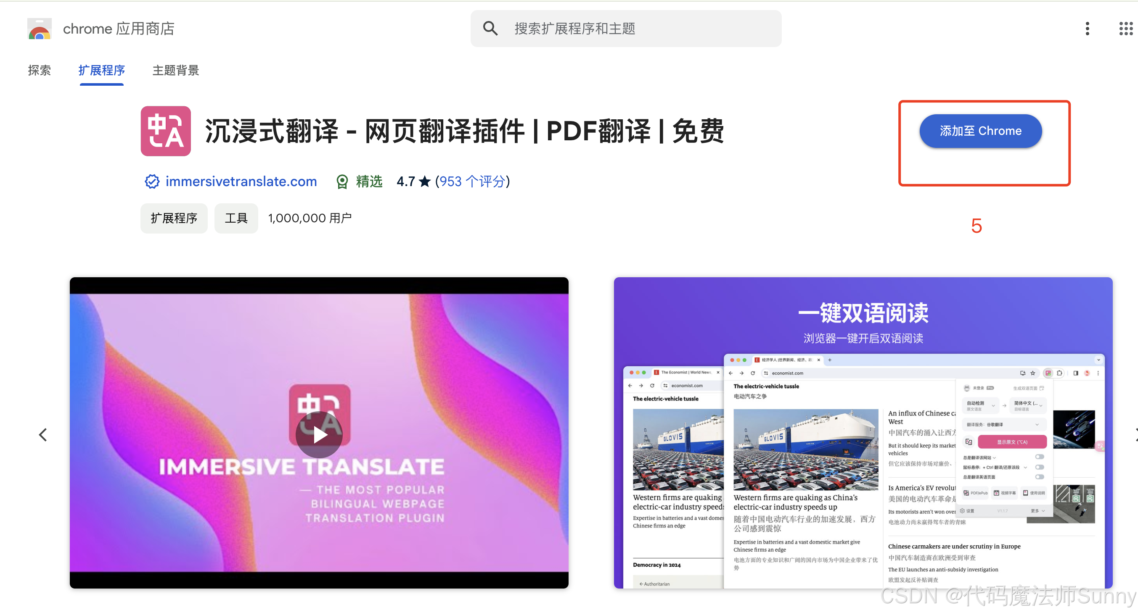The width and height of the screenshot is (1138, 615).
Task: Click the rating star icon
Action: coord(425,181)
